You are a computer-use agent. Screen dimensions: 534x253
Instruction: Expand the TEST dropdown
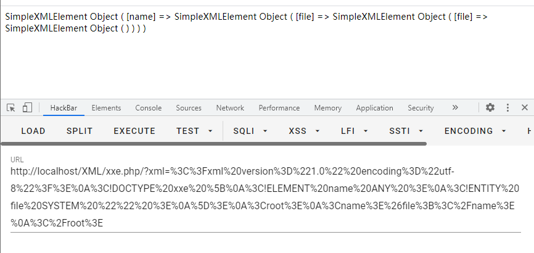tap(194, 131)
